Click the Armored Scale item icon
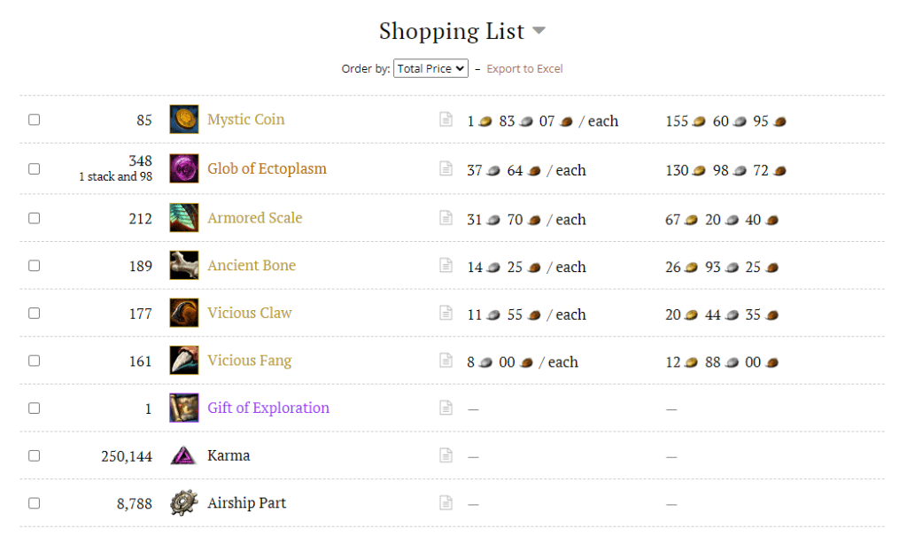 click(x=184, y=218)
